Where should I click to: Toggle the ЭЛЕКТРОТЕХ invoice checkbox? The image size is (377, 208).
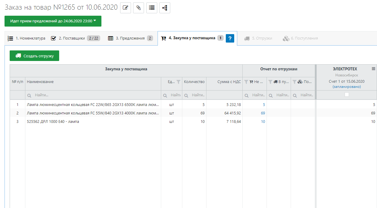pos(347,94)
